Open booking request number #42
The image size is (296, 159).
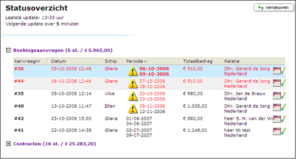point(19,119)
